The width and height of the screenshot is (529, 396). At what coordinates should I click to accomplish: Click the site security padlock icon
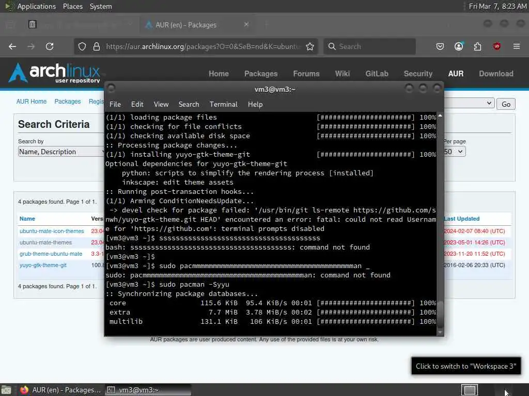point(97,46)
